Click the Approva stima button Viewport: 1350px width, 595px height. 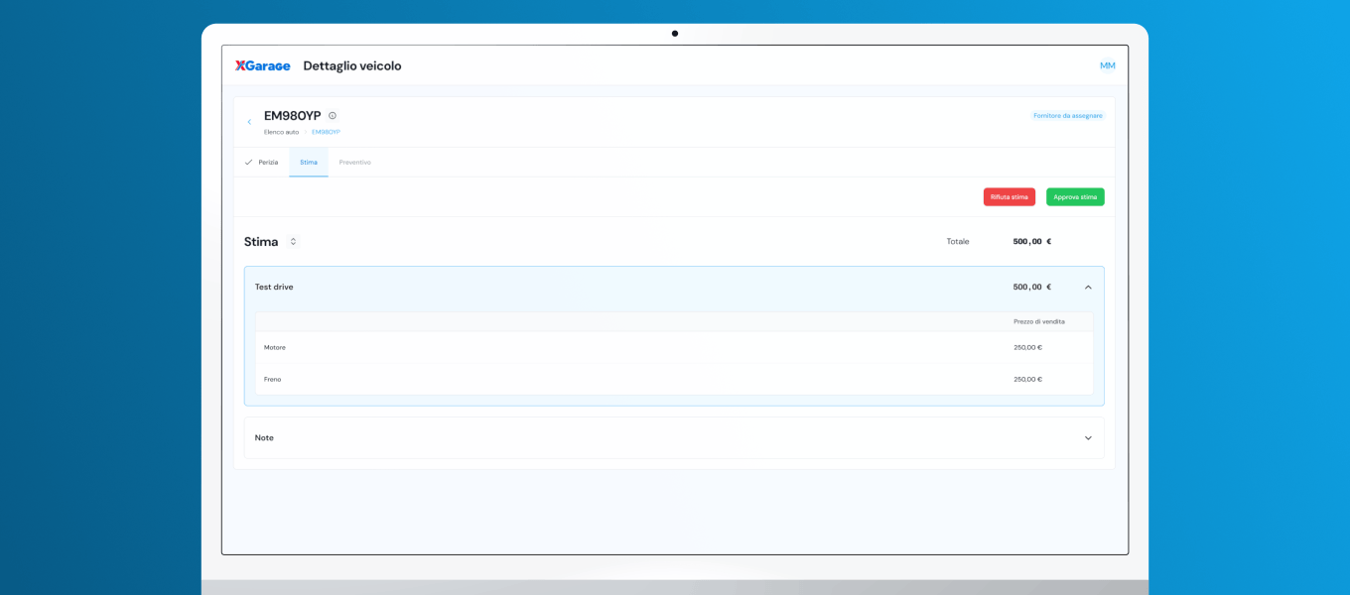(1075, 197)
